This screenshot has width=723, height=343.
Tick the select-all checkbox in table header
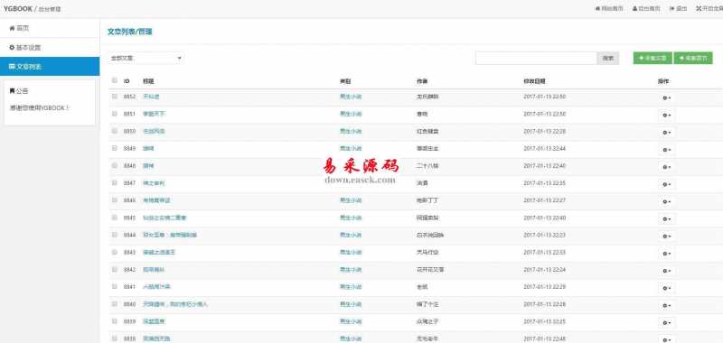(115, 80)
